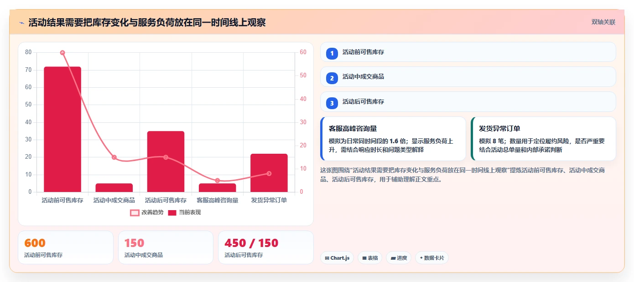Select the Chart.js tag
Viewport: 634px width, 282px height.
(x=337, y=258)
